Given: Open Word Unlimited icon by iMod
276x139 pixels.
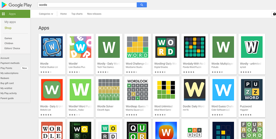Looking at the screenshot, I should tap(166, 90).
